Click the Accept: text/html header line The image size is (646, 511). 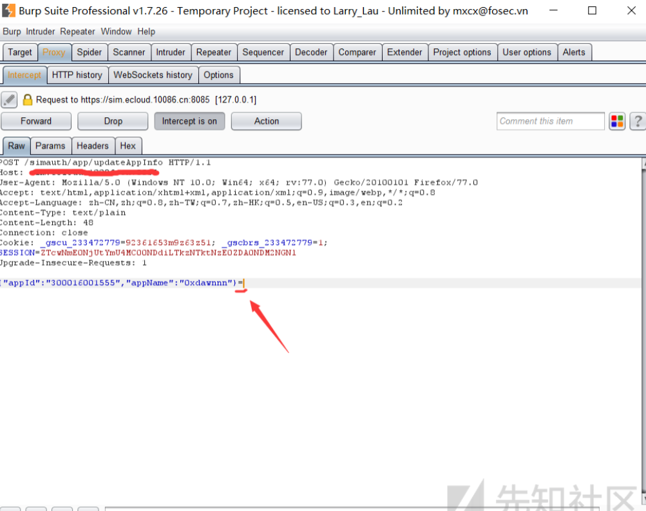click(217, 193)
